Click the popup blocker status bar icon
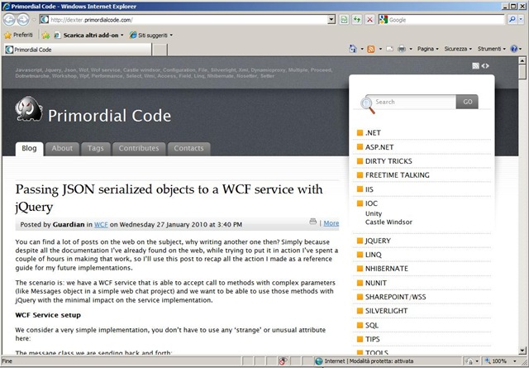Viewport: 529px width, 368px height. (x=283, y=361)
